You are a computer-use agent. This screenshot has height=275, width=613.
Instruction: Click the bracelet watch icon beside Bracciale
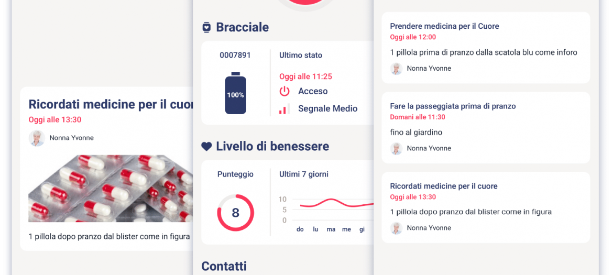[206, 27]
